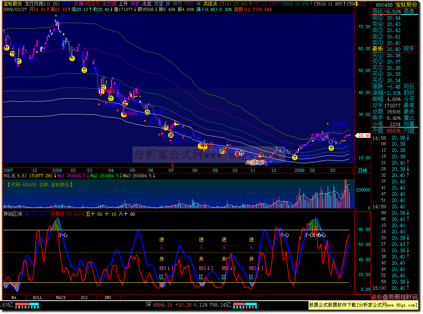The height and width of the screenshot is (314, 423).
Task: Click the 2007 label on the time axis
Action: tap(8, 170)
